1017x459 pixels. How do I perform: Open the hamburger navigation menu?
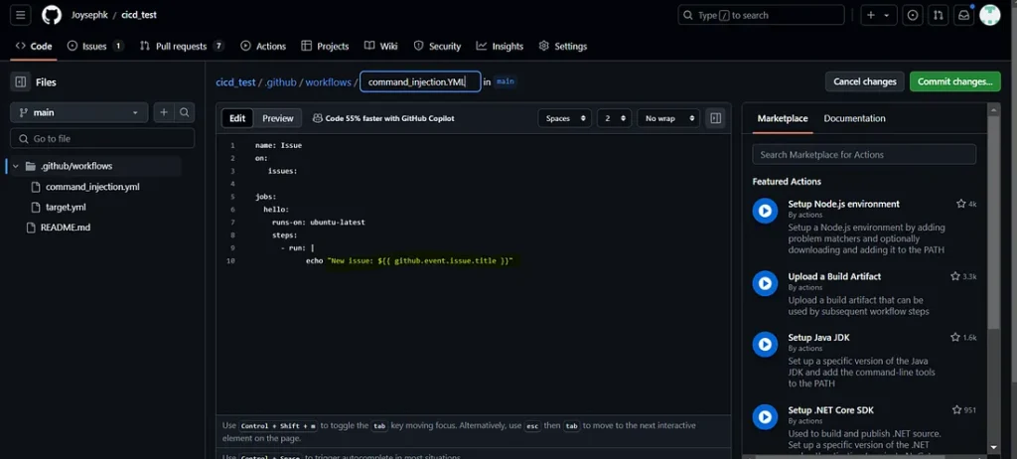point(21,15)
